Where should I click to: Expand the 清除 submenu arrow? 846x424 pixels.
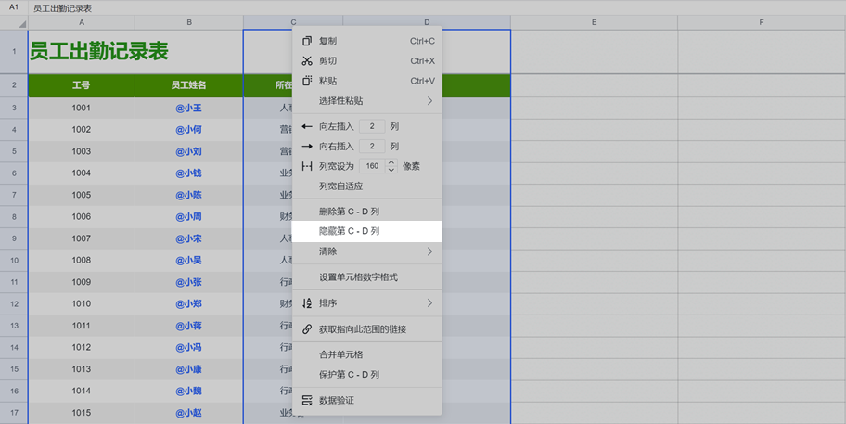click(x=429, y=251)
